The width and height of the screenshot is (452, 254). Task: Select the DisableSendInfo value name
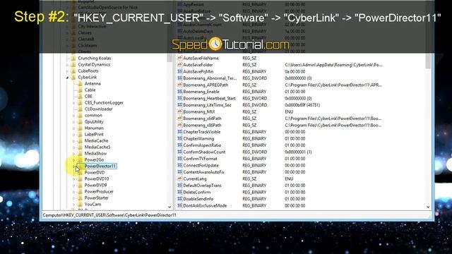[198, 199]
